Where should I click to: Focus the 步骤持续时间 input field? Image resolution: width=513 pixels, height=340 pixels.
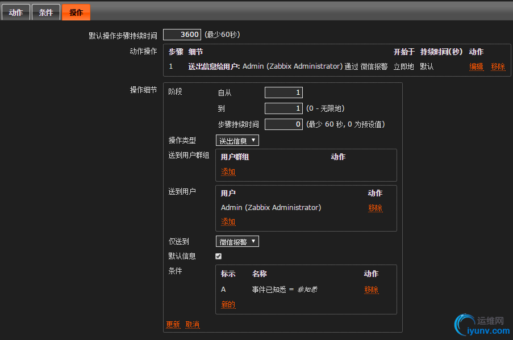283,124
